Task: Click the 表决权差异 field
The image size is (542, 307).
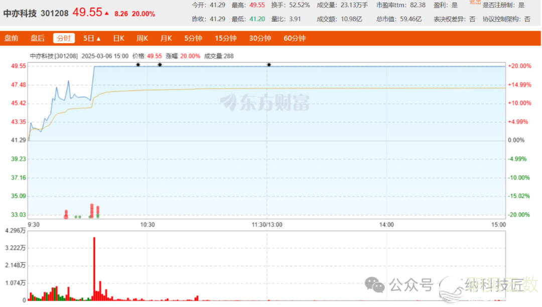Action: 455,19
